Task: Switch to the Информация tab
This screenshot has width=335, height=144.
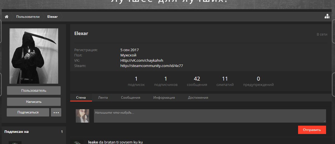Action: tap(164, 98)
